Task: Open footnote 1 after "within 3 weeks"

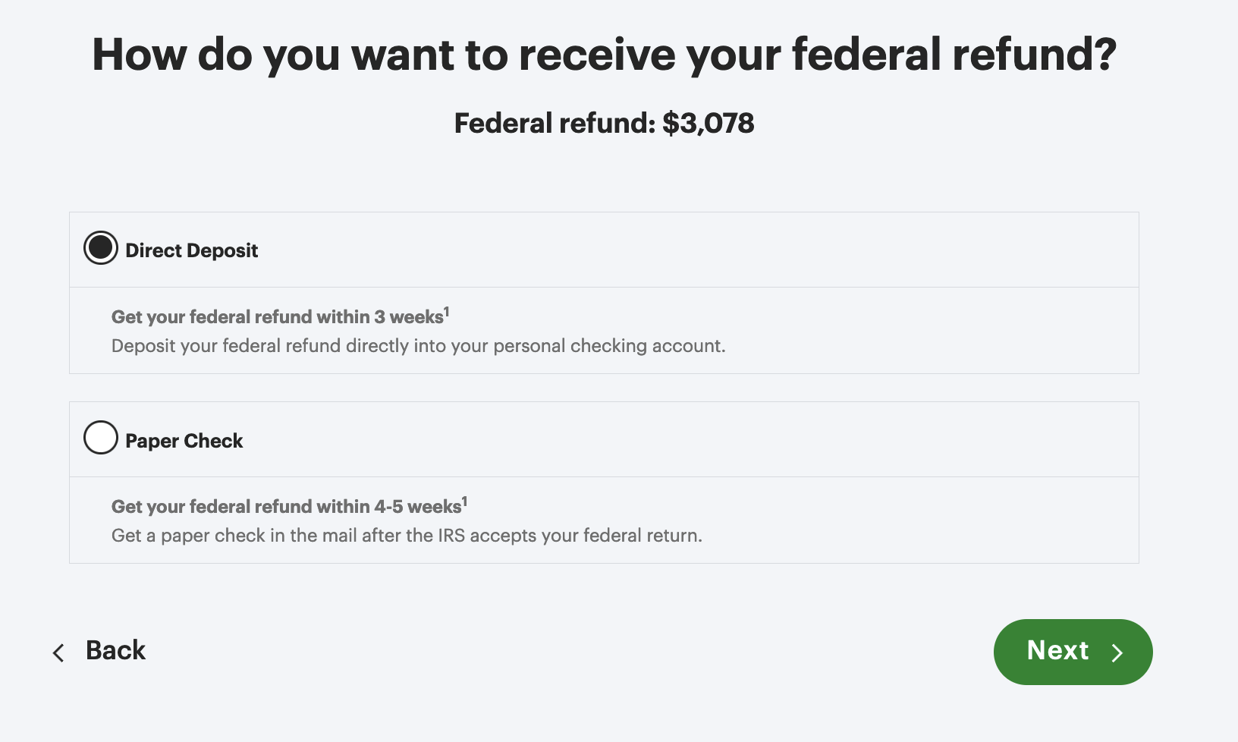Action: (x=447, y=311)
